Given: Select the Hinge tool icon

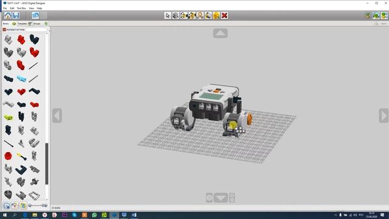Looking at the screenshot, I should 184,15.
